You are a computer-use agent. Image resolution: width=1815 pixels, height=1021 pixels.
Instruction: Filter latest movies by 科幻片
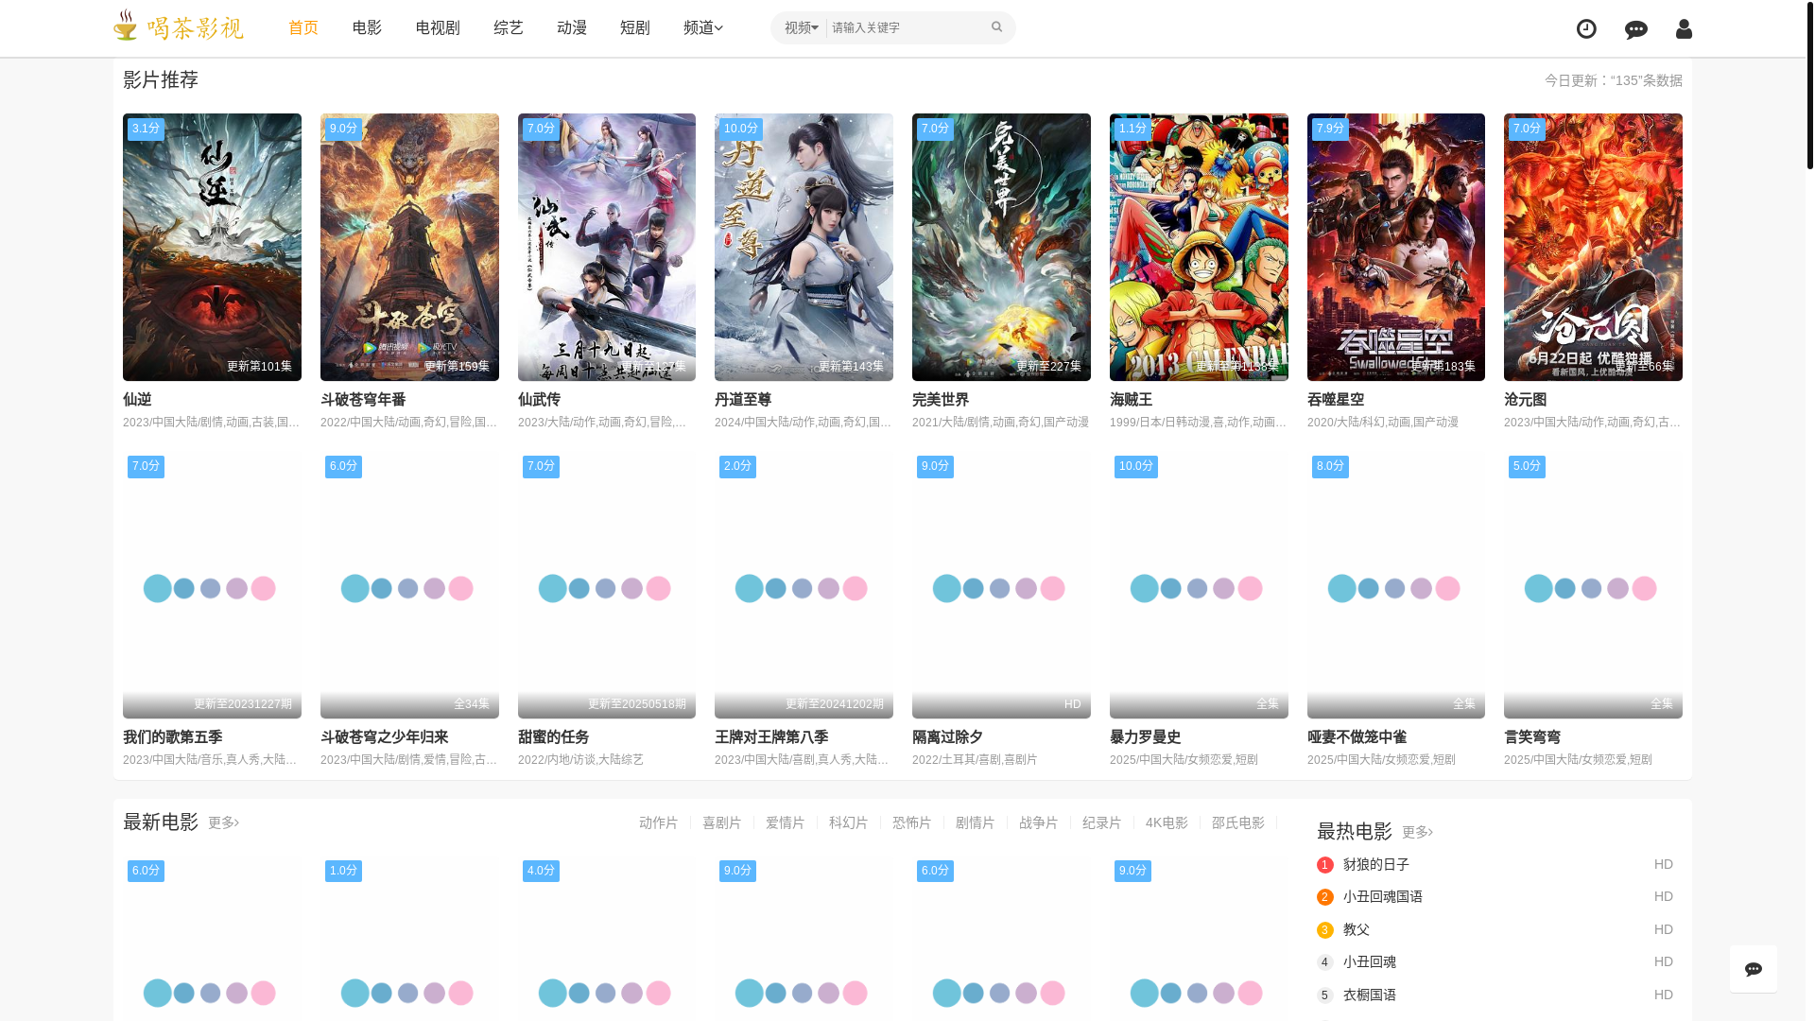click(x=848, y=823)
